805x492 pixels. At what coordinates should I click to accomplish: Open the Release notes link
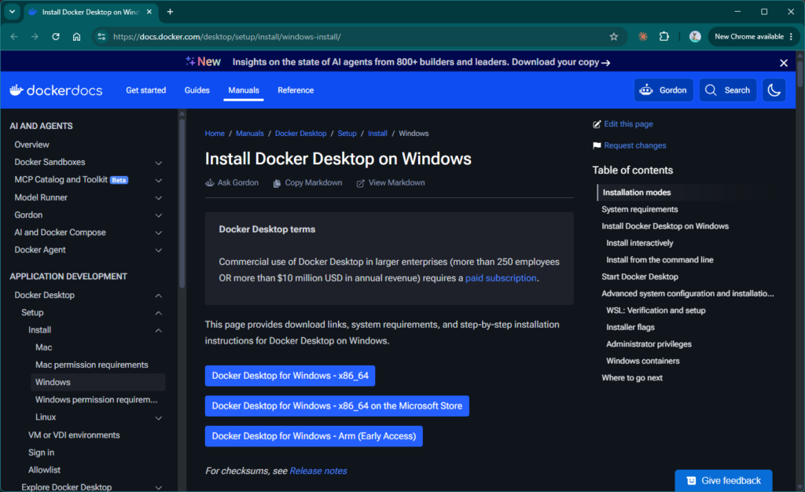[x=318, y=471]
